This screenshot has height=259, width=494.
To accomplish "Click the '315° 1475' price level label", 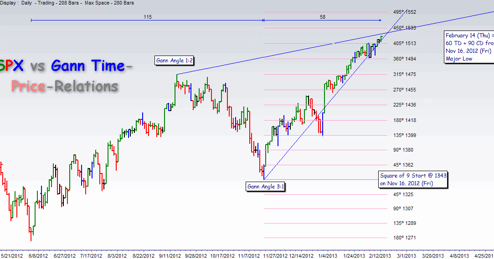I will 405,74.
